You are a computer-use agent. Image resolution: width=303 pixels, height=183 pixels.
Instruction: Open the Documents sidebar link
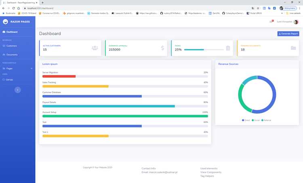click(x=10, y=55)
